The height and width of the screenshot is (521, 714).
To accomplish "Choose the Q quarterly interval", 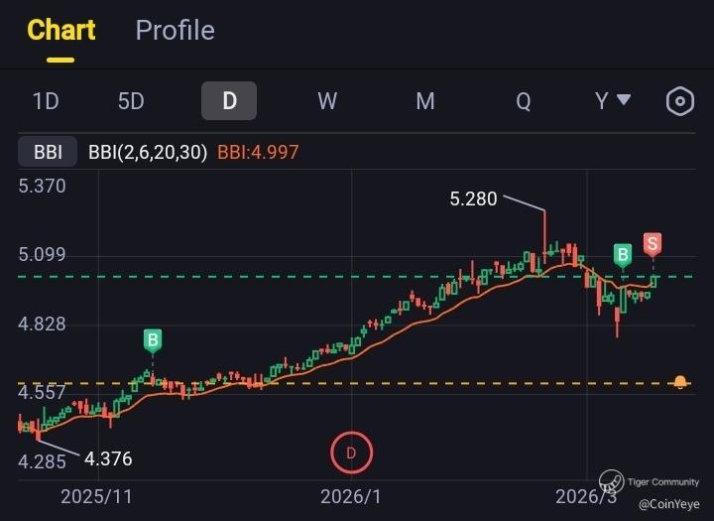I will click(523, 101).
